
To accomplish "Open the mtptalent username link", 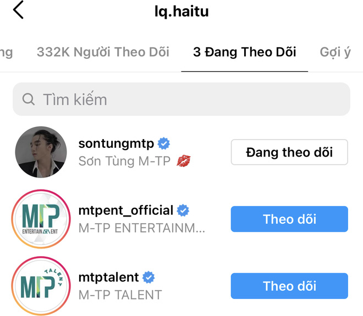I will (x=109, y=278).
